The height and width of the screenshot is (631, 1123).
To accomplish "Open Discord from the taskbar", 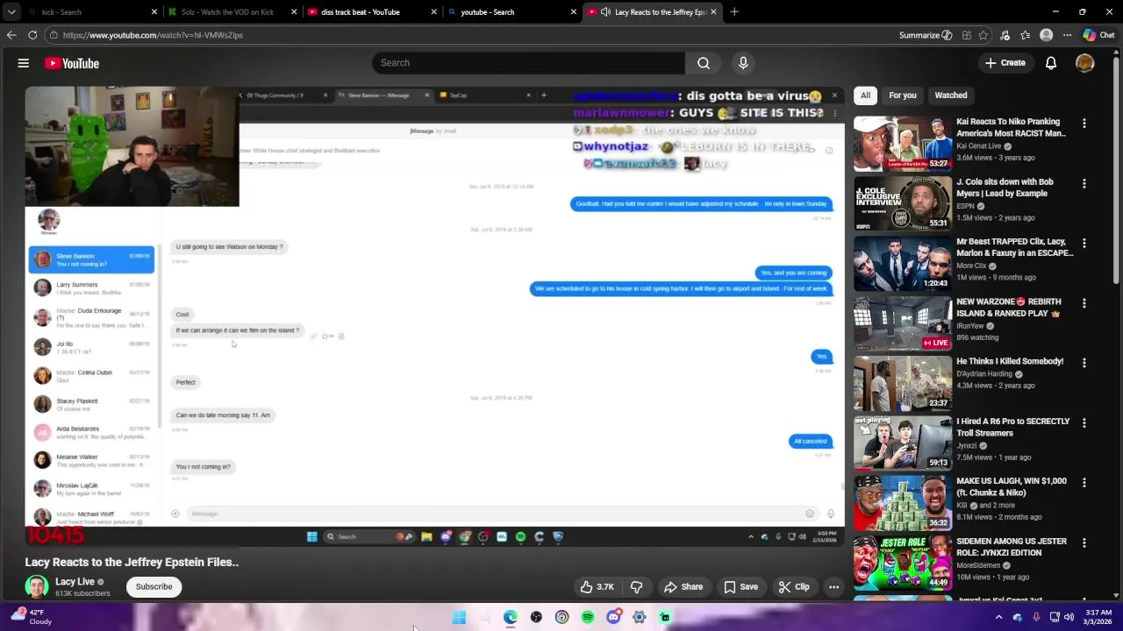I will coord(613,618).
